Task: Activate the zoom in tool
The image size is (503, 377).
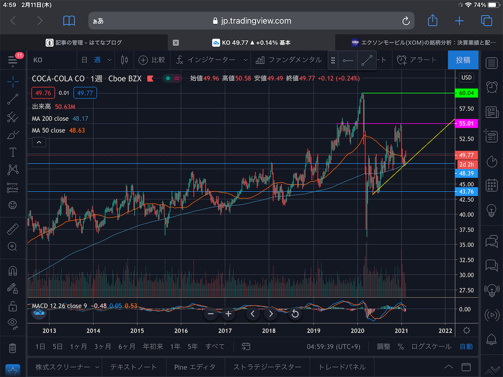Action: [12, 246]
